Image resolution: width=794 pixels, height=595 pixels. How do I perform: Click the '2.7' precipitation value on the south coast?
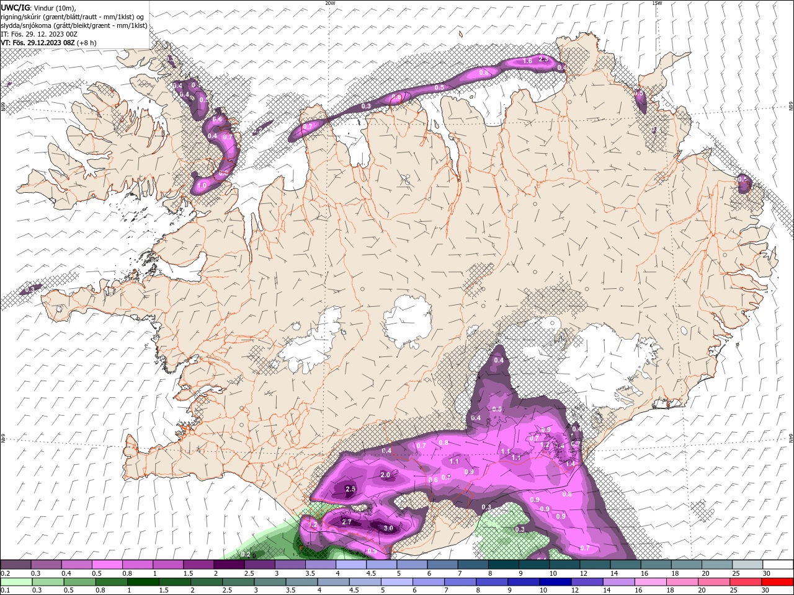click(347, 522)
